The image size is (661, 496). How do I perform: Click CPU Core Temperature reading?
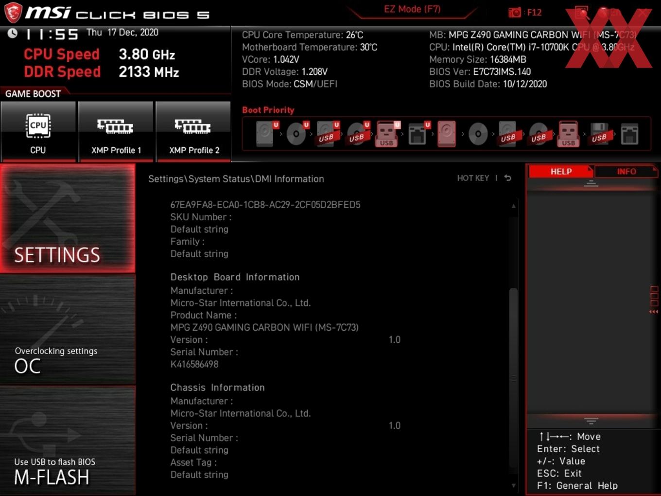coord(303,35)
